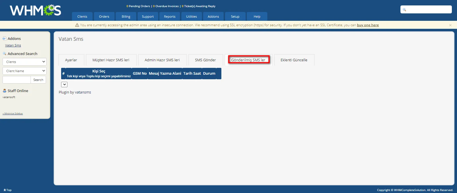Viewport: 457px width, 193px height.
Task: Click the Kişi Seç column header
Action: coord(99,74)
